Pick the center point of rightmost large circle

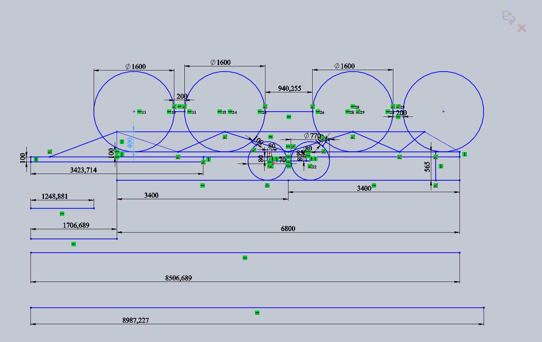pos(443,111)
